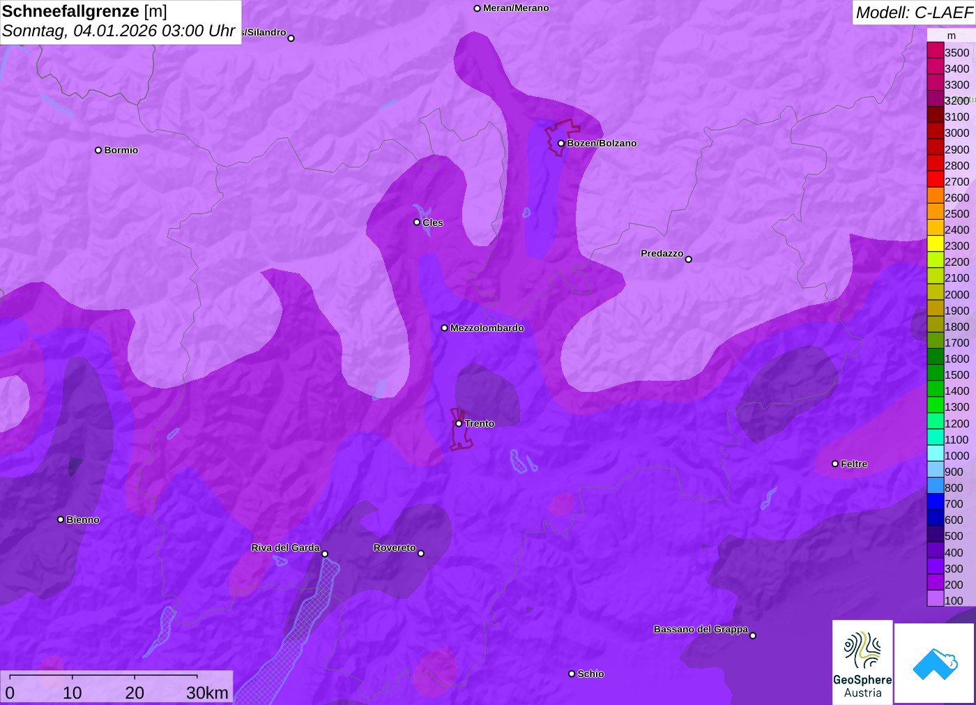
Task: Click the date Sonntag, 04.01.2026 03:00 Uhr
Action: [x=119, y=31]
